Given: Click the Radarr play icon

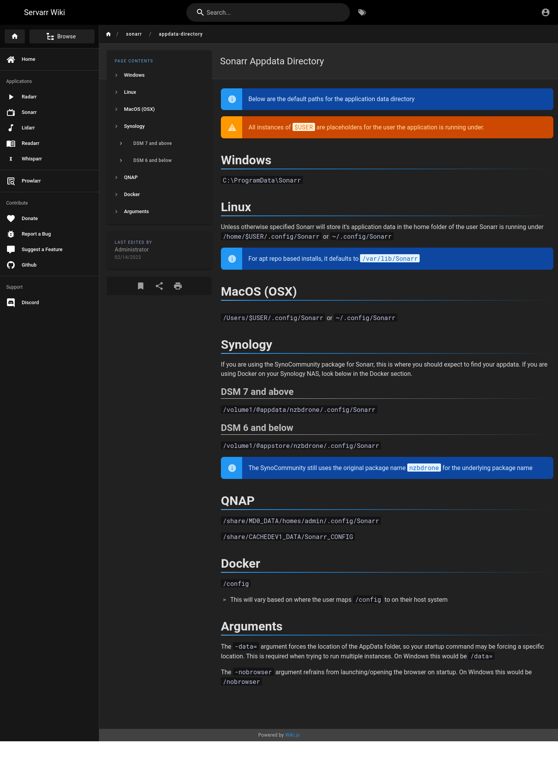Looking at the screenshot, I should click(11, 97).
